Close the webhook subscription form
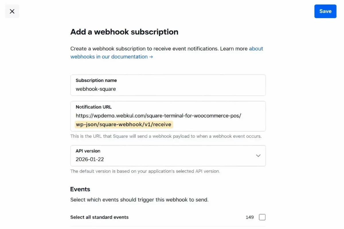 point(12,11)
